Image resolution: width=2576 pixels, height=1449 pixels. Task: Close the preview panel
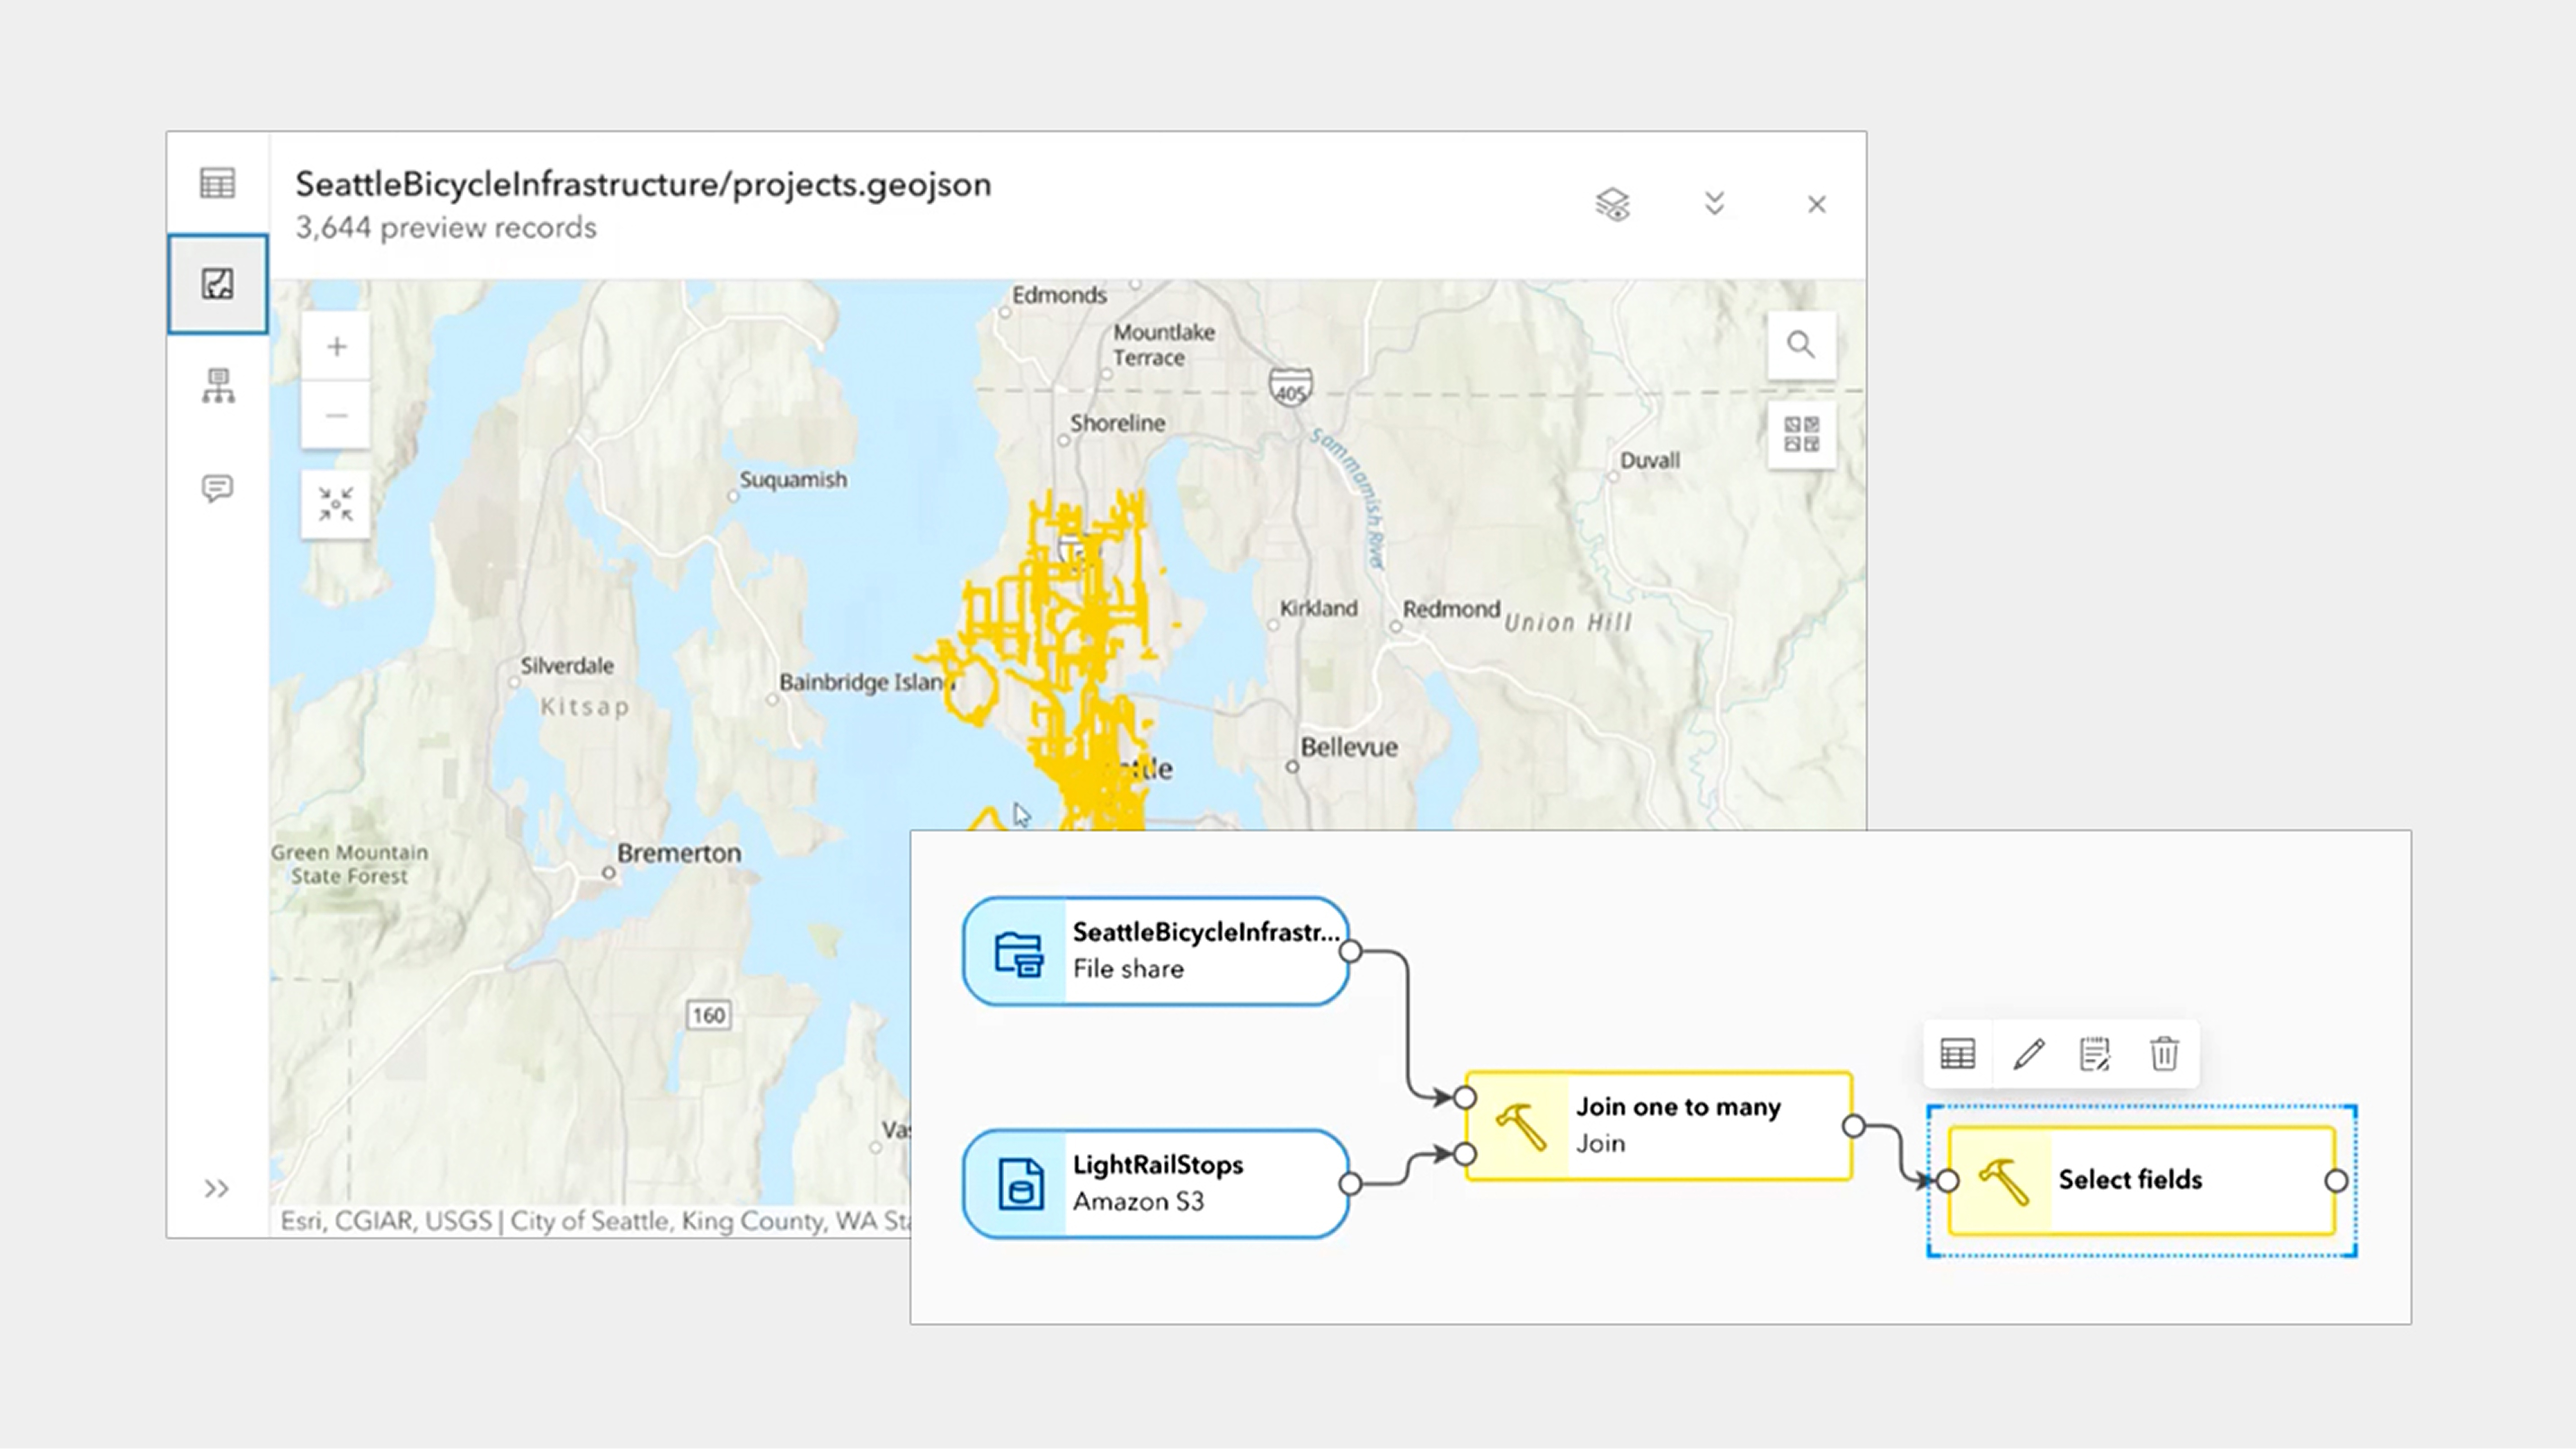click(x=1817, y=204)
